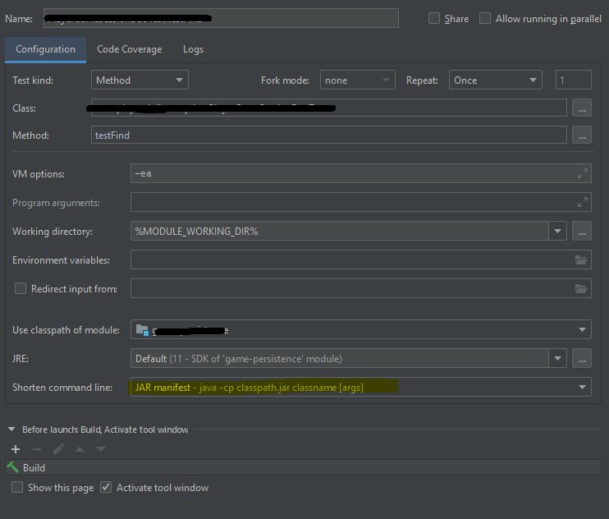The height and width of the screenshot is (519, 609).
Task: Expand the Working directory dropdown arrow
Action: tap(558, 231)
